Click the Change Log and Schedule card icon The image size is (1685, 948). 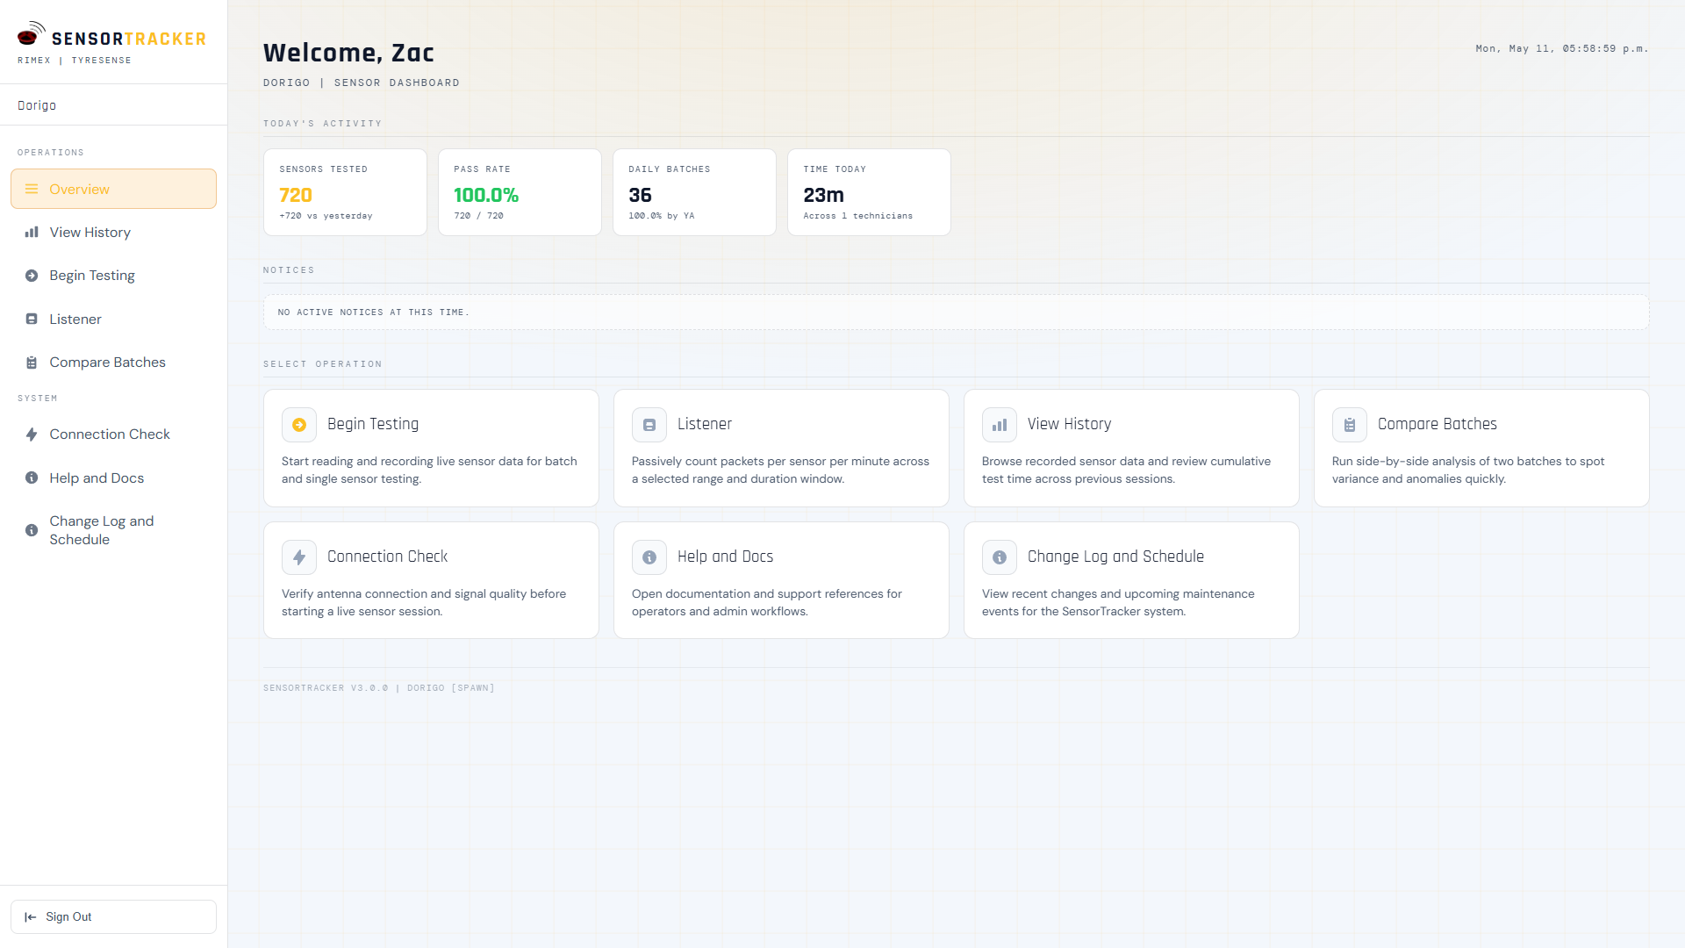click(x=1000, y=557)
